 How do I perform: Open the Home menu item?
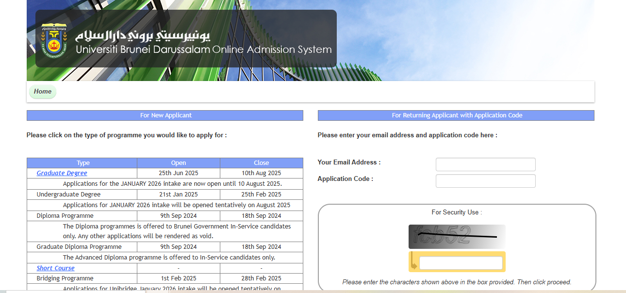pyautogui.click(x=43, y=92)
